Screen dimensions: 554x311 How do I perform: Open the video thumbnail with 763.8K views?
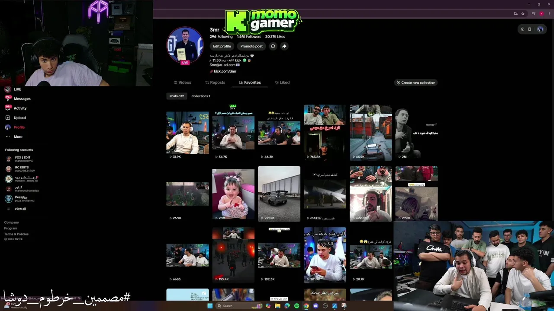325,133
